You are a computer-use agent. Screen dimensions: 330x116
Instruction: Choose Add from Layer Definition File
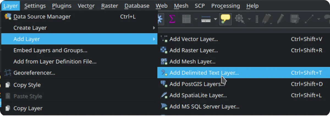click(x=79, y=62)
